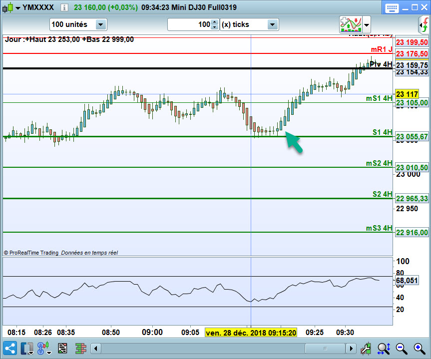
Task: Expand the red-green arrows side panel
Action: 425,24
